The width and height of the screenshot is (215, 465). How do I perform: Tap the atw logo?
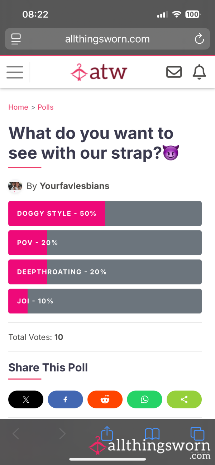99,72
